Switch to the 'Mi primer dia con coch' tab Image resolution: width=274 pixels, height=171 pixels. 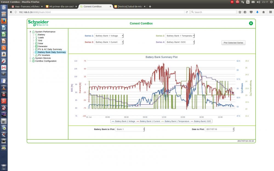click(61, 7)
